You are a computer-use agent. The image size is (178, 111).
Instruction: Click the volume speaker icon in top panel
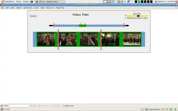[x=156, y=2]
